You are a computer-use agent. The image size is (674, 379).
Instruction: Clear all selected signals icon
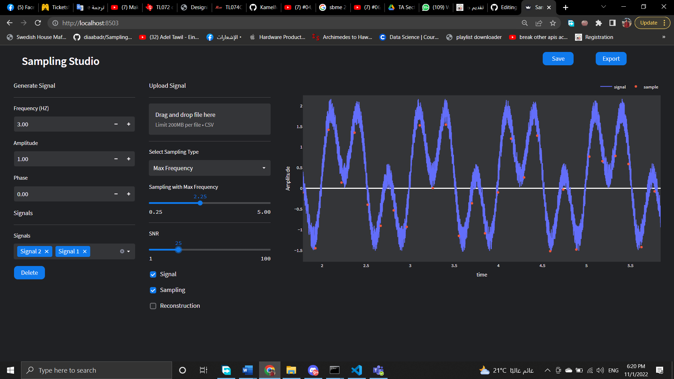coord(122,251)
